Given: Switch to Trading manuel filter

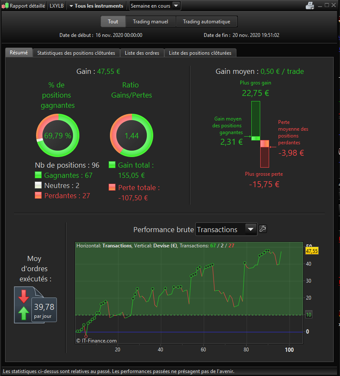Looking at the screenshot, I should coord(151,22).
